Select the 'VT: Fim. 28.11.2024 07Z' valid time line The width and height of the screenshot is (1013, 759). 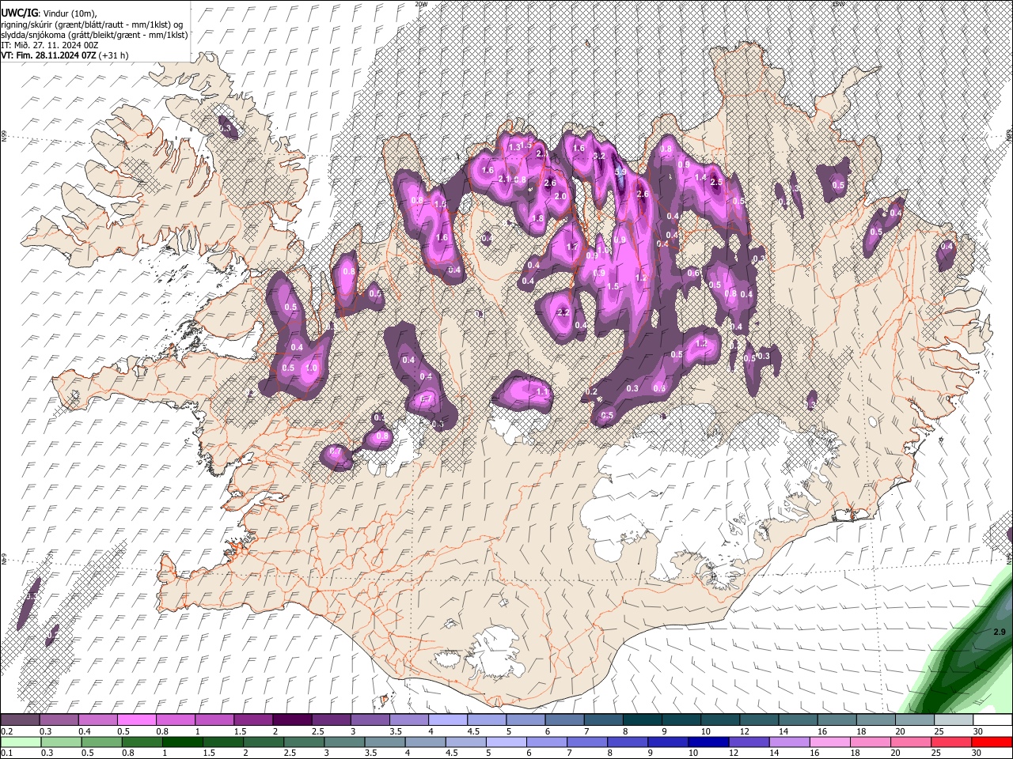click(65, 55)
